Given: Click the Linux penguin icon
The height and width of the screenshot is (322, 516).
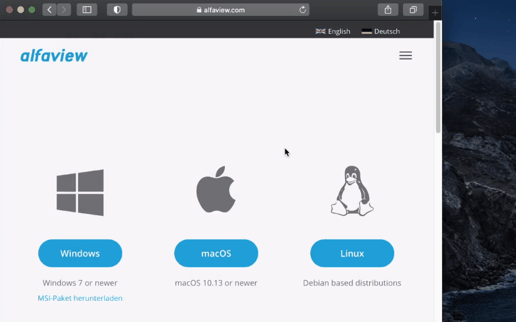Looking at the screenshot, I should [352, 191].
